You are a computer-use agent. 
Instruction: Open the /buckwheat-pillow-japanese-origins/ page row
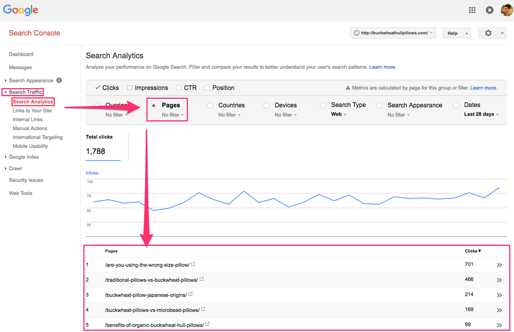146,295
